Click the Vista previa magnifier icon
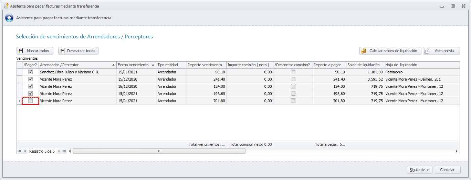This screenshot has width=471, height=180. 427,51
